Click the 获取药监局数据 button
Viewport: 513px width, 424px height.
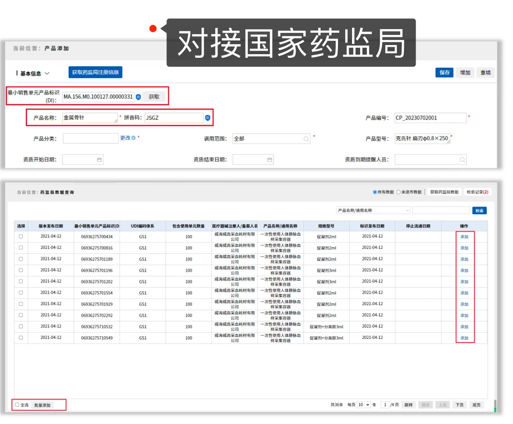(444, 192)
